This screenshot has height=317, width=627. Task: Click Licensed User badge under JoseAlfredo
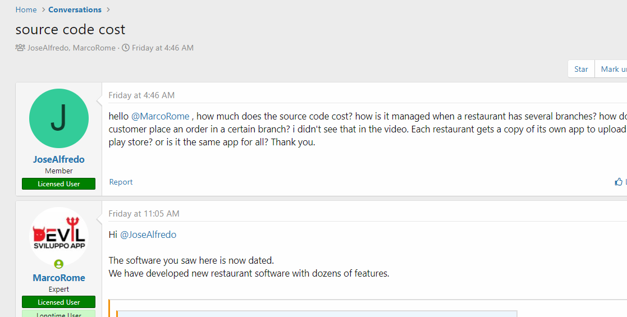[59, 183]
